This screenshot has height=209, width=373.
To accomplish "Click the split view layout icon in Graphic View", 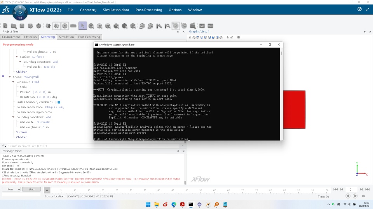I will click(x=238, y=37).
